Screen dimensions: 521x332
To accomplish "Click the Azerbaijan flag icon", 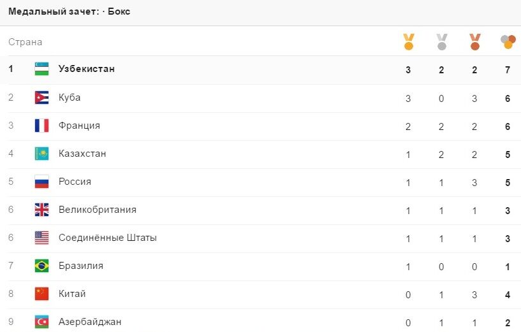I will [x=41, y=322].
